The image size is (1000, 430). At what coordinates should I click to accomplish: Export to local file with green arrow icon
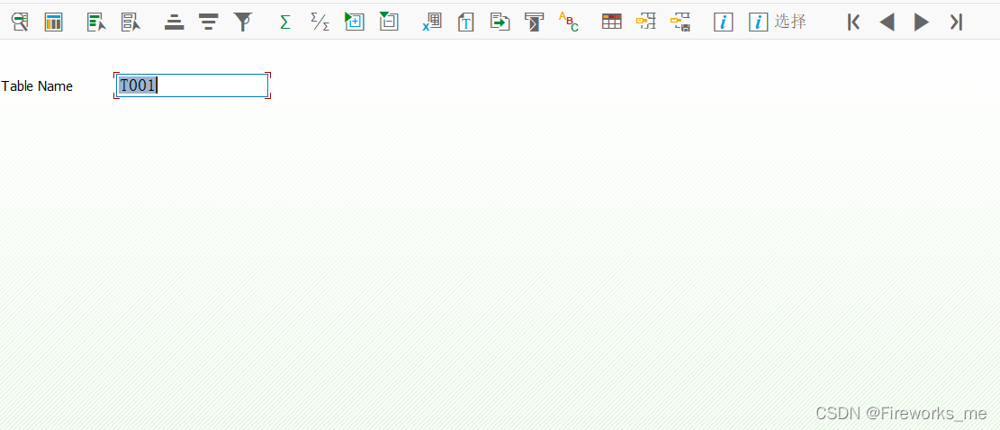500,22
